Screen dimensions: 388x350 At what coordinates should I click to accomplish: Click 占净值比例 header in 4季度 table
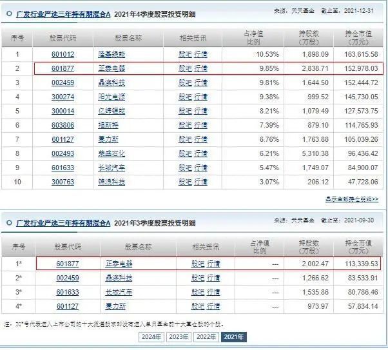[x=253, y=37]
